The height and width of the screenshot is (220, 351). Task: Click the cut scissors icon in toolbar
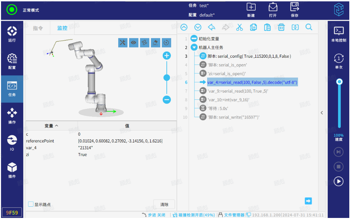coord(239,28)
